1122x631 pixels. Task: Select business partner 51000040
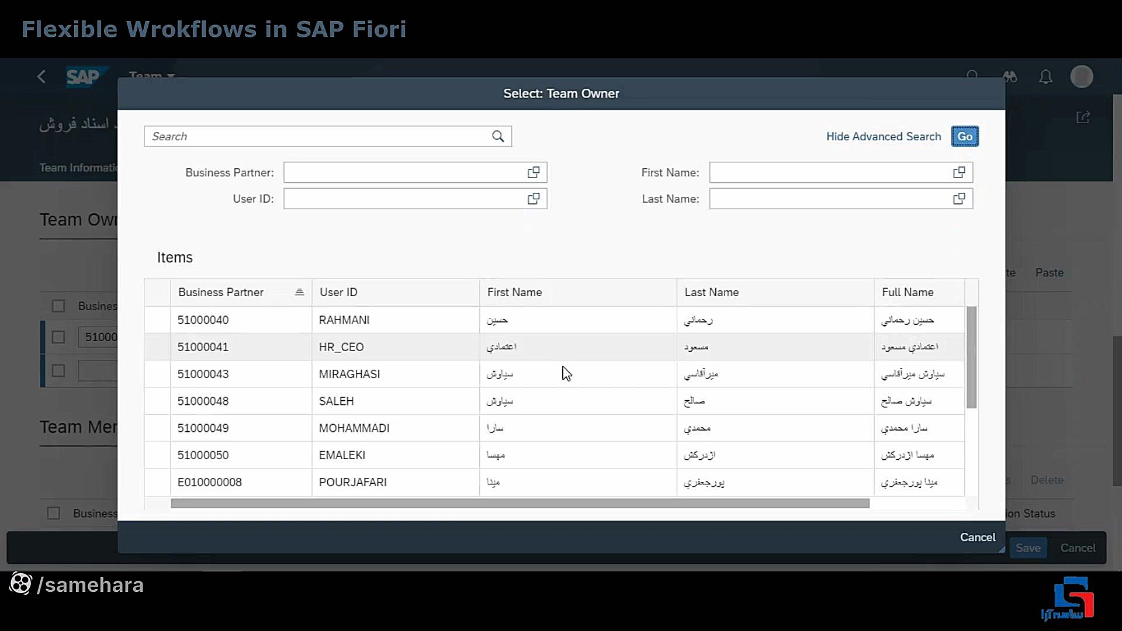[x=203, y=320]
